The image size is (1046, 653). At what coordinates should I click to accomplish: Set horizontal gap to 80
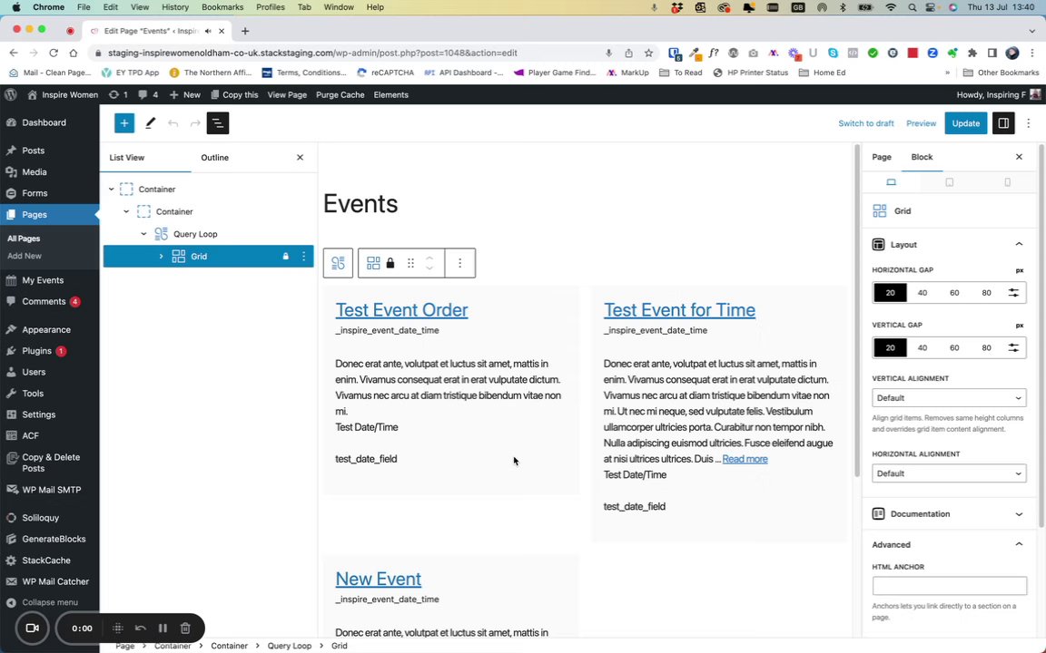tap(986, 293)
